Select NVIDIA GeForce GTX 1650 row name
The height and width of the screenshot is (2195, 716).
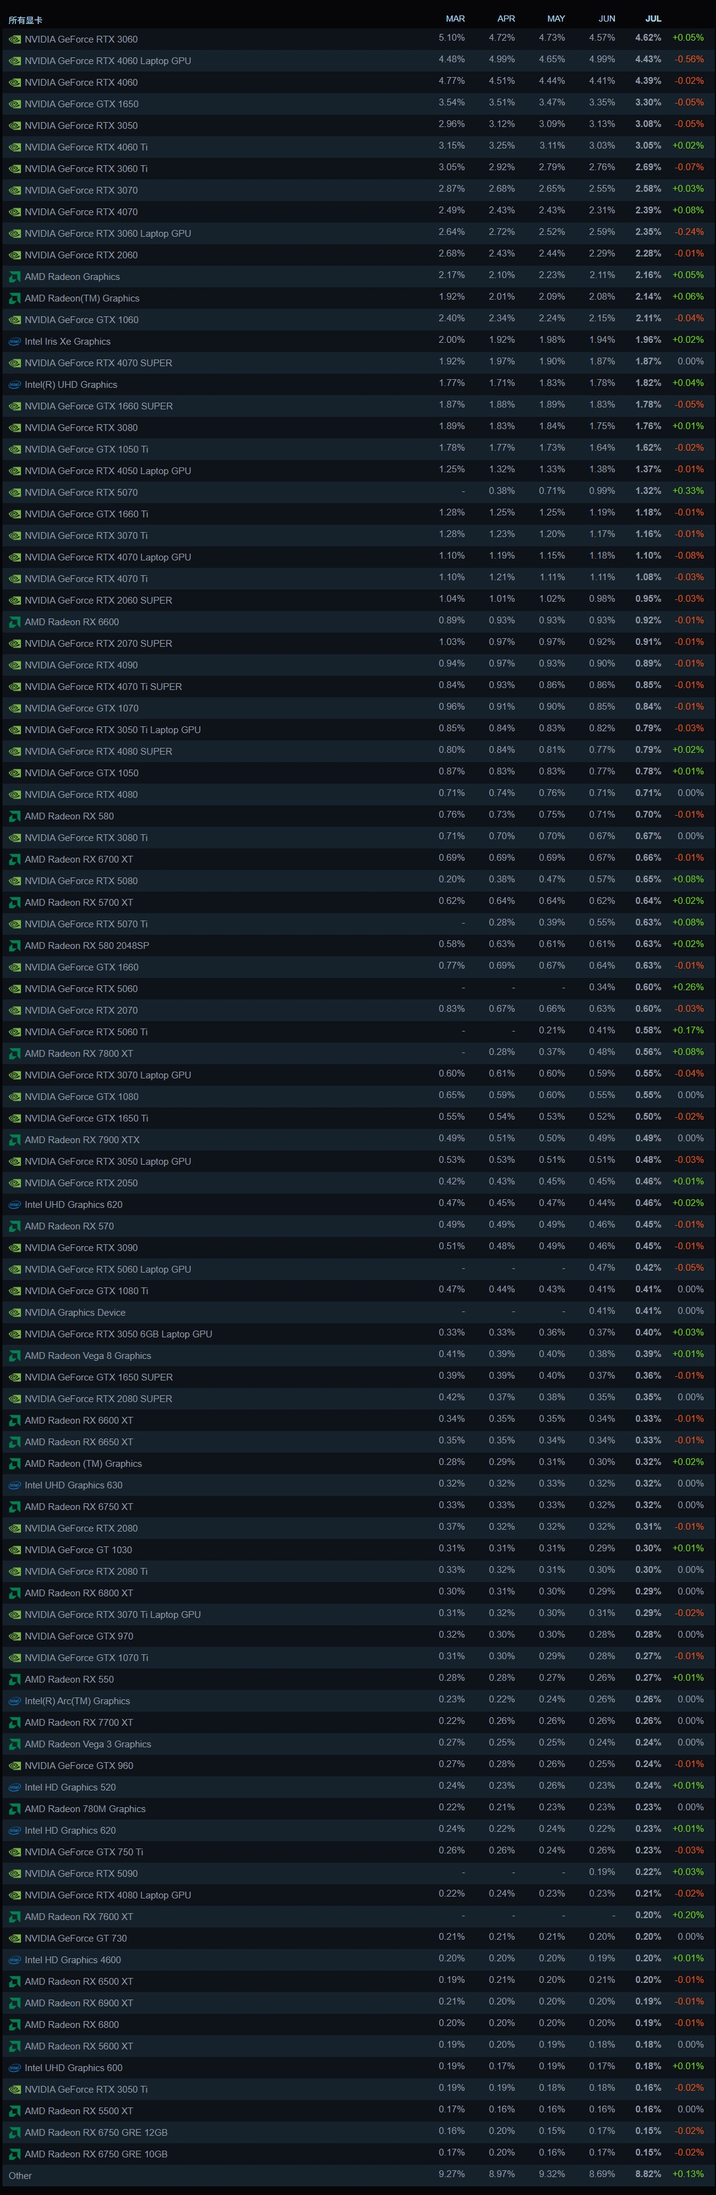(81, 104)
